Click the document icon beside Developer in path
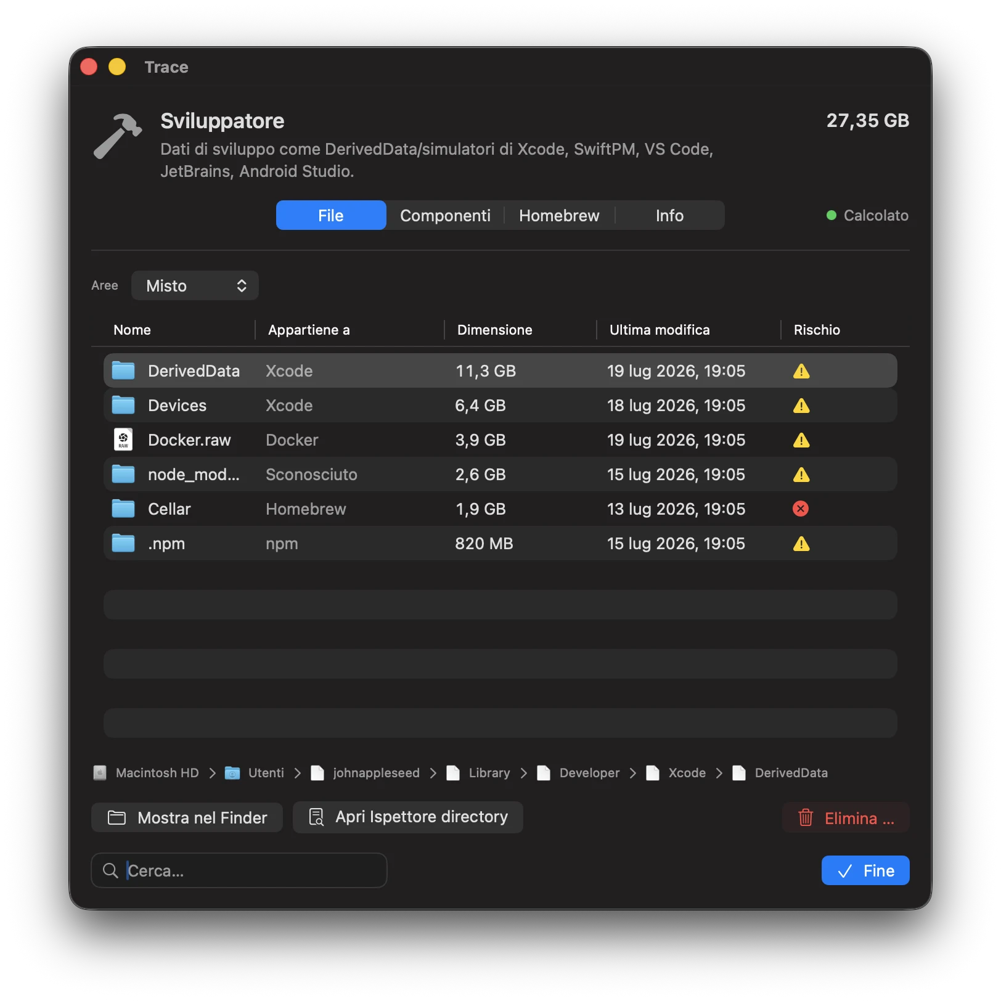 click(x=544, y=773)
